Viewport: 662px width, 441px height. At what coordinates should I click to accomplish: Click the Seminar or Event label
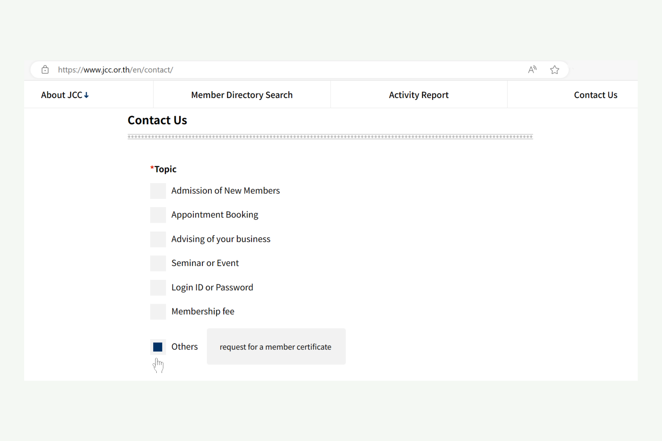click(205, 263)
